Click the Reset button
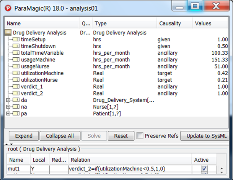 click(x=121, y=136)
